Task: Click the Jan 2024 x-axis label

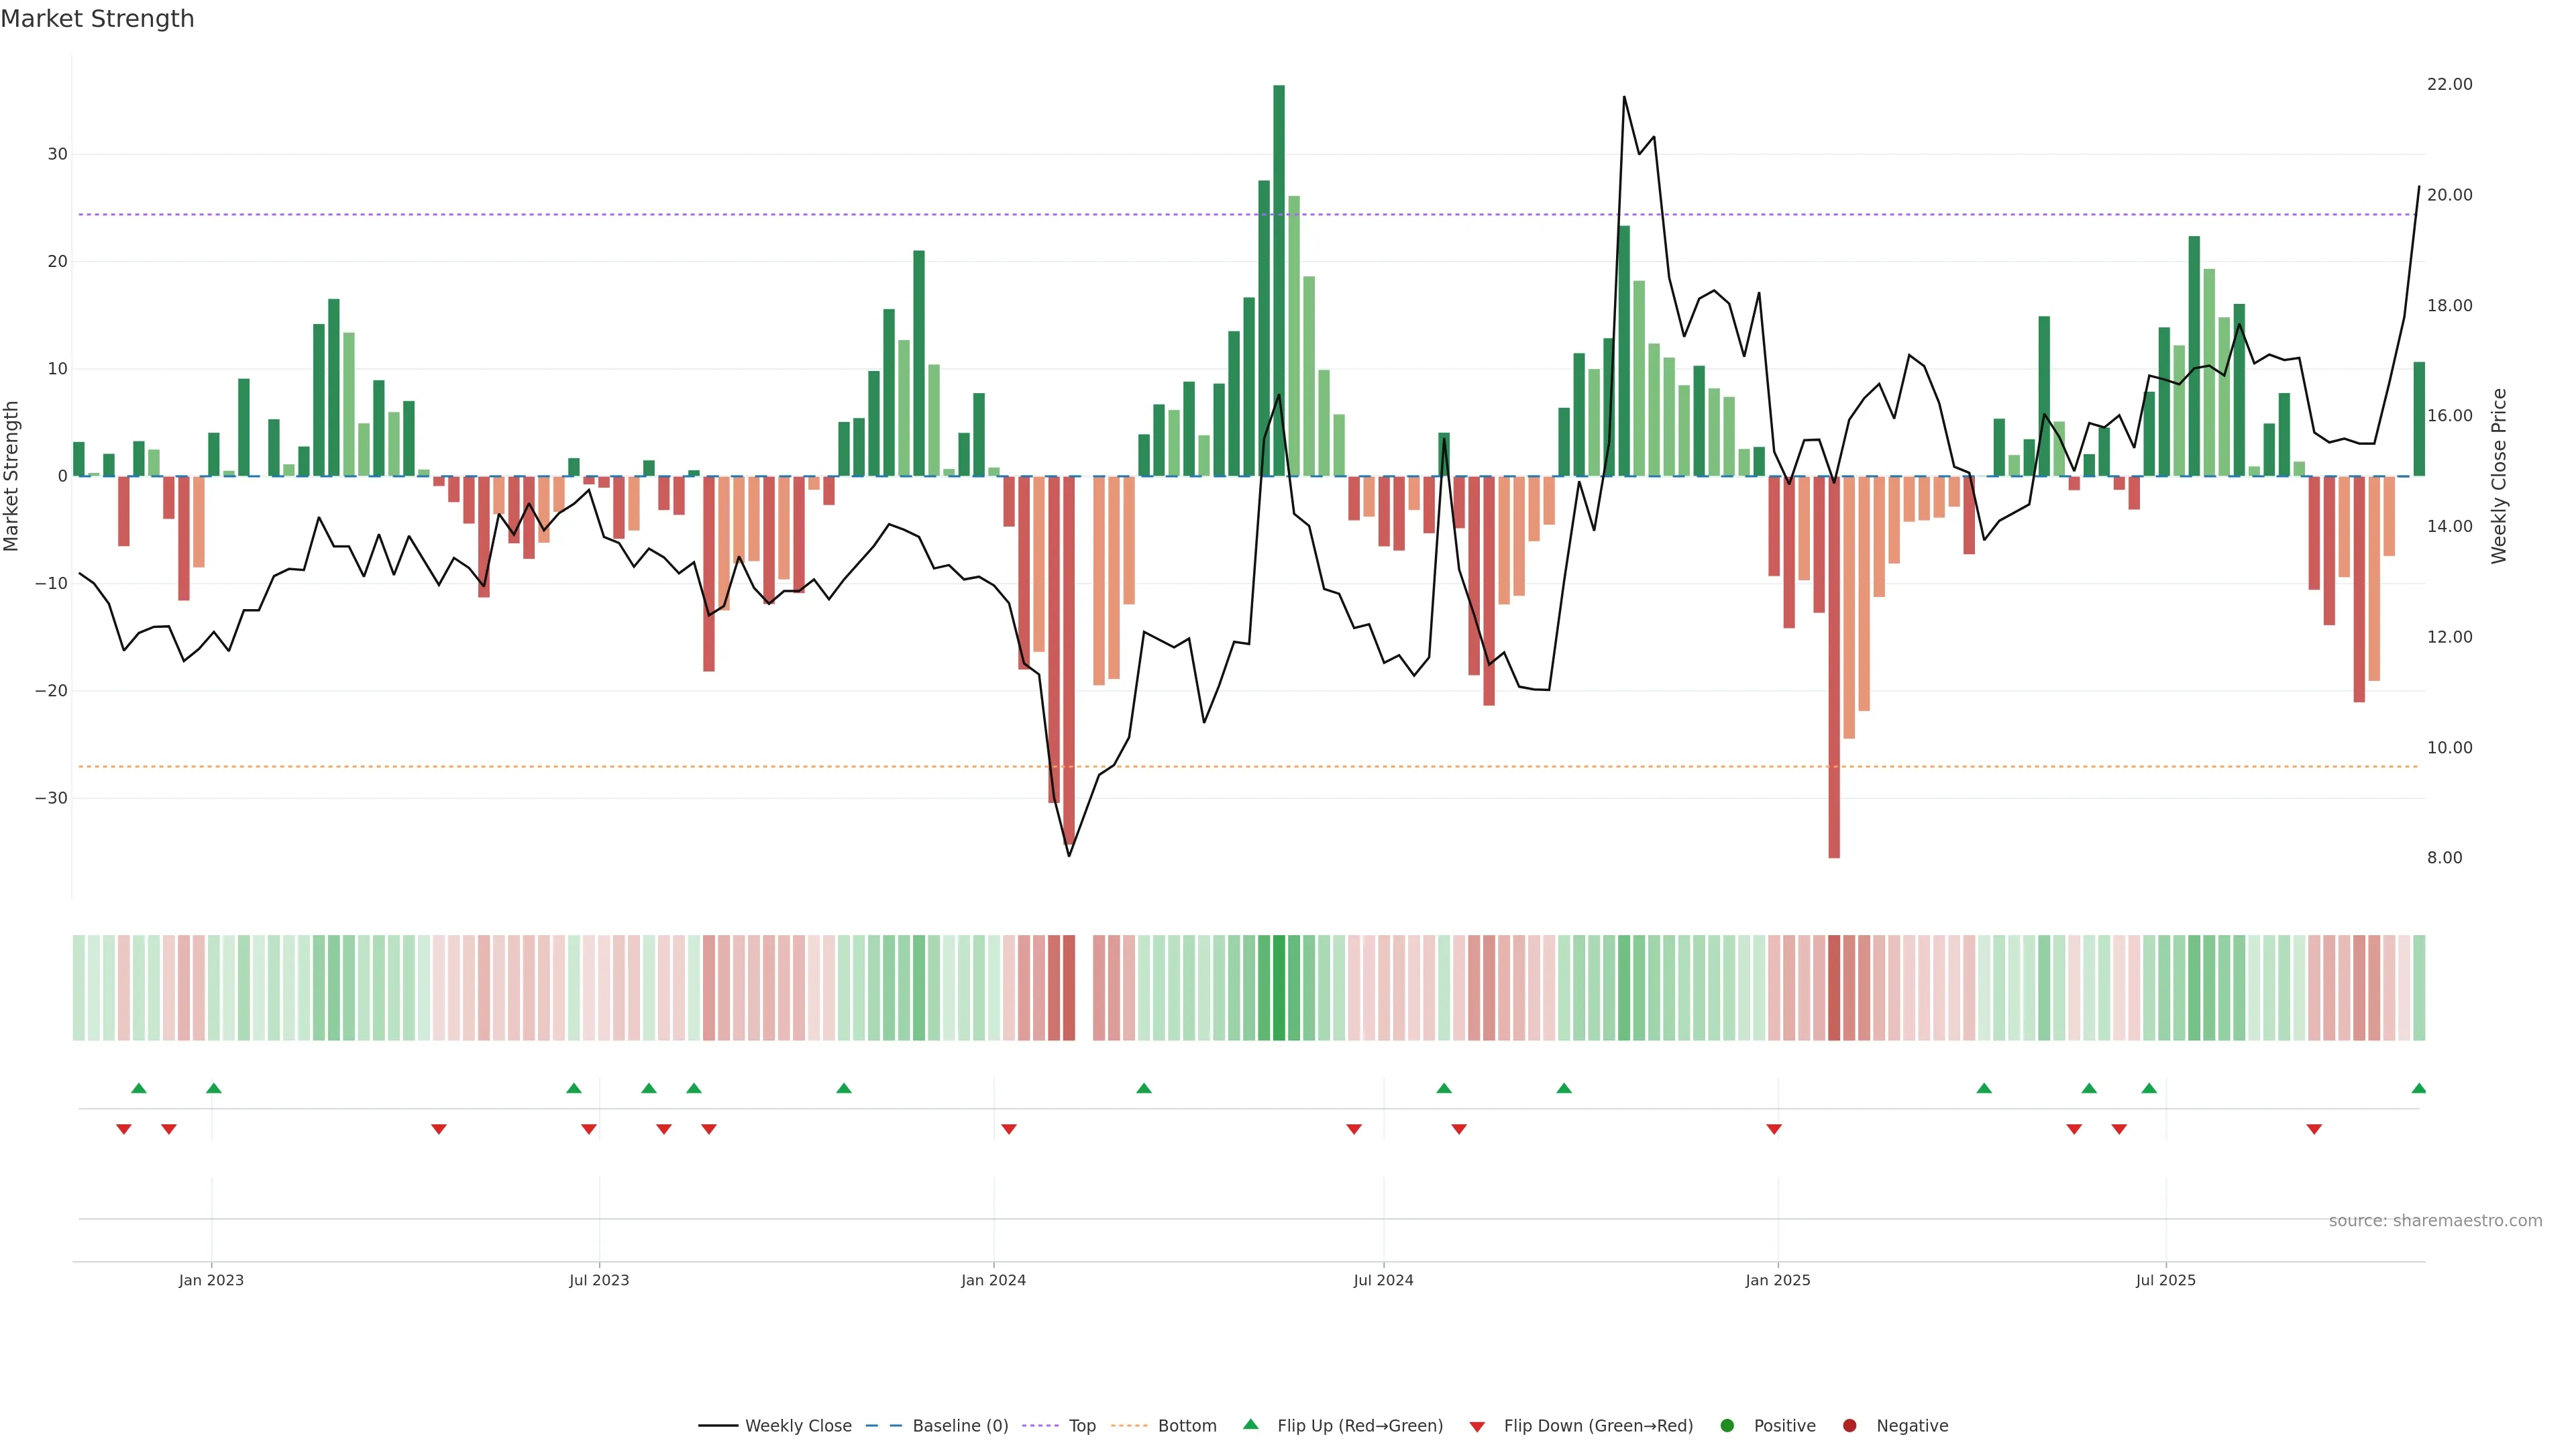Action: click(993, 1280)
